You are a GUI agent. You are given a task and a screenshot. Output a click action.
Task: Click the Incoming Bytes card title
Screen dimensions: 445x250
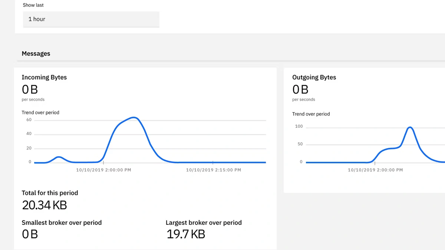coord(44,77)
